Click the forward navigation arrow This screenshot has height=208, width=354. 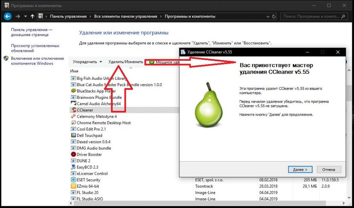click(18, 16)
